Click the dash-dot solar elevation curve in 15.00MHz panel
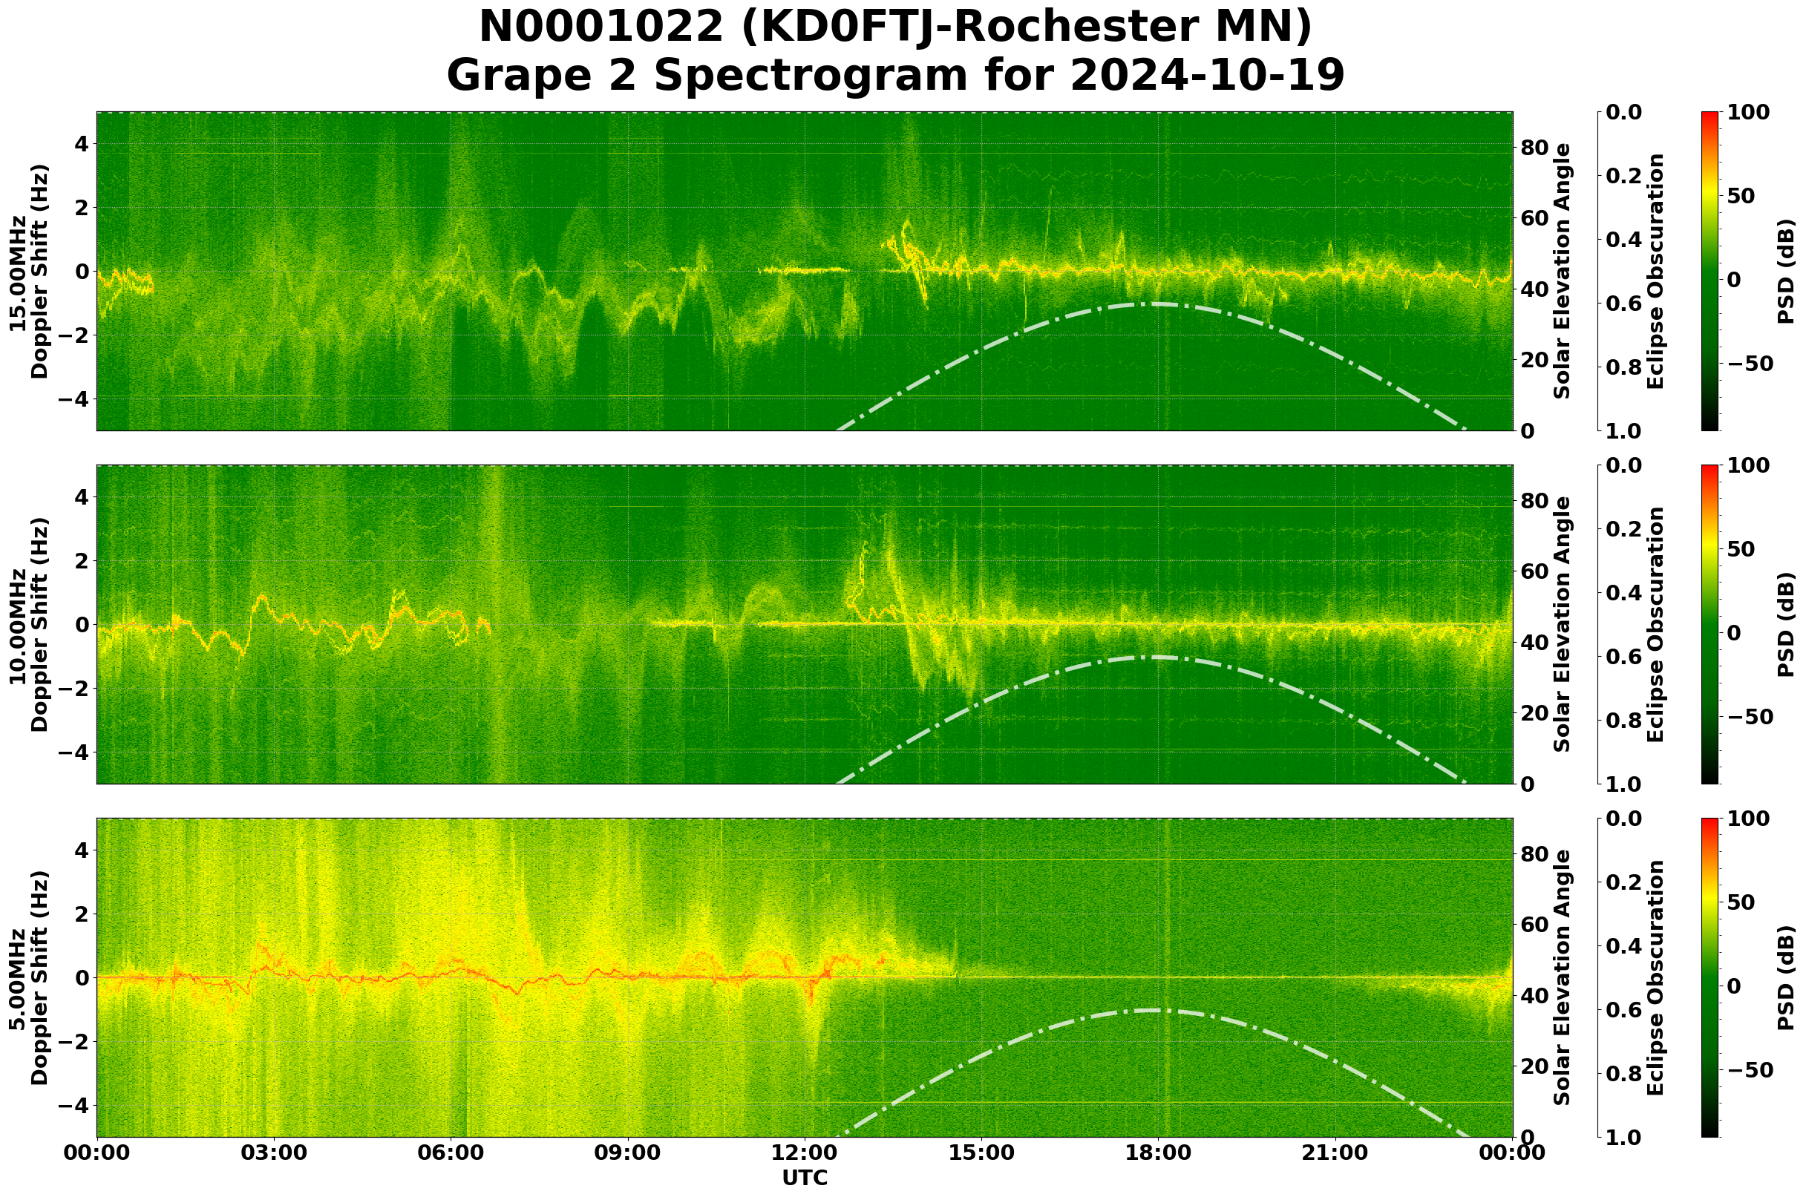Image resolution: width=1806 pixels, height=1197 pixels. [x=1153, y=304]
